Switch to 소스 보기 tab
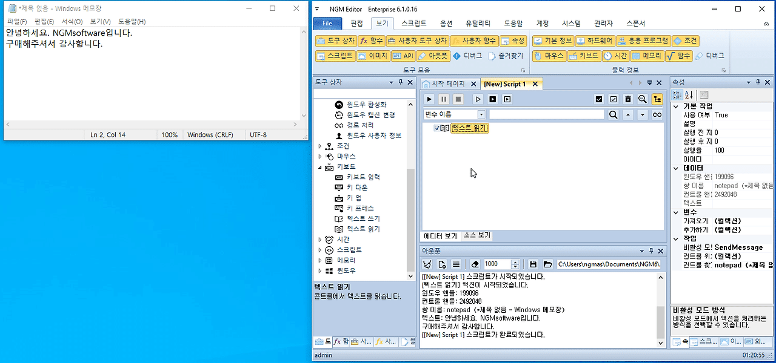This screenshot has height=363, width=776. [477, 236]
